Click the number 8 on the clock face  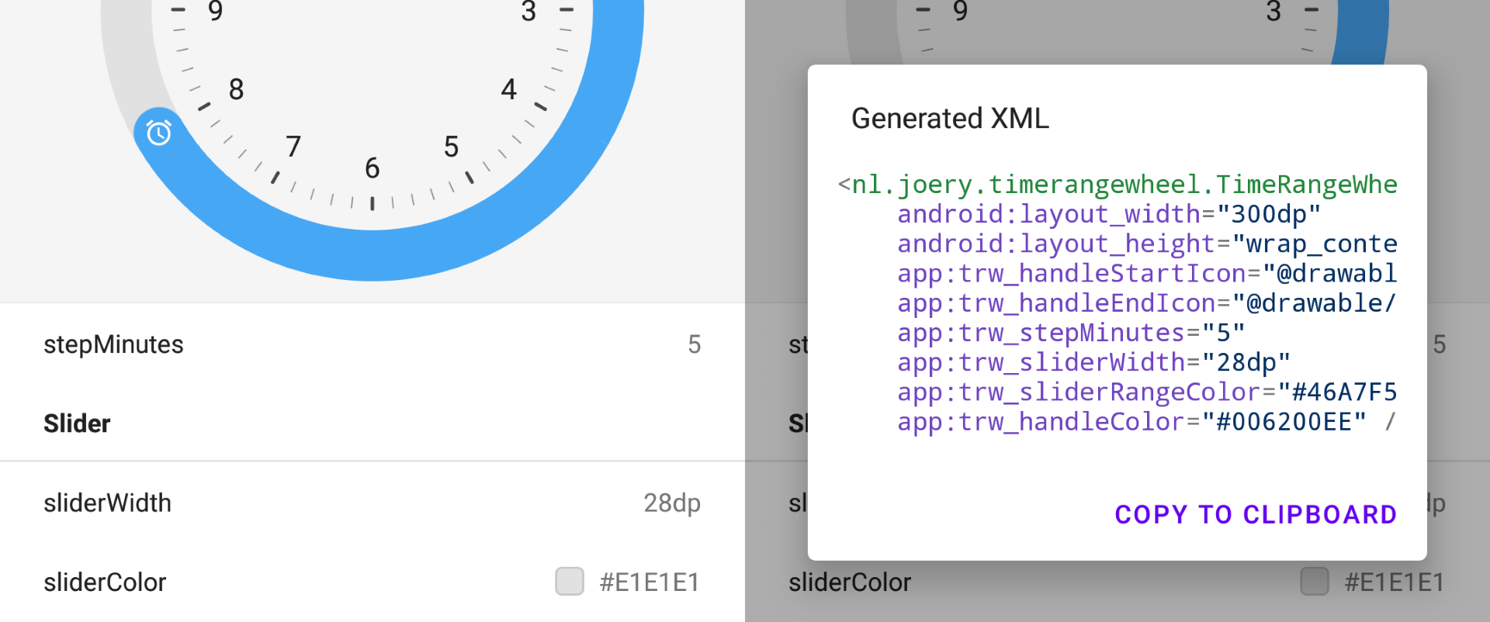[237, 89]
